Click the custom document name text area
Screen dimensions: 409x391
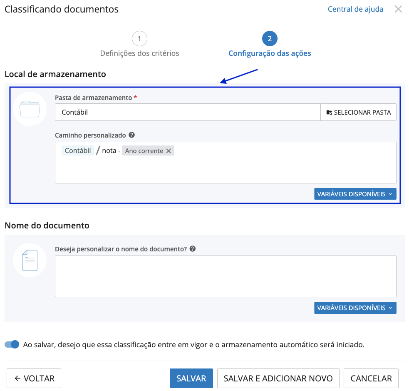point(225,276)
